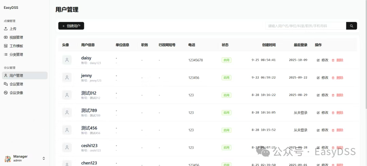
Task: Click ceshi123's 启用 status tag
Action: [226, 148]
